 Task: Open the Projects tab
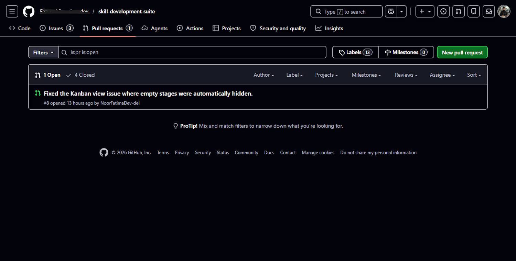[226, 28]
